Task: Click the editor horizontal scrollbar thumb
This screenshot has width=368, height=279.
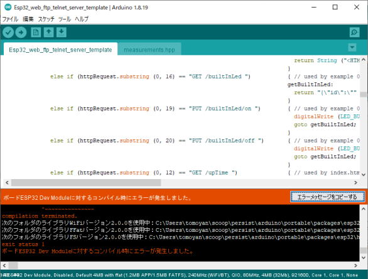Action: click(86, 182)
